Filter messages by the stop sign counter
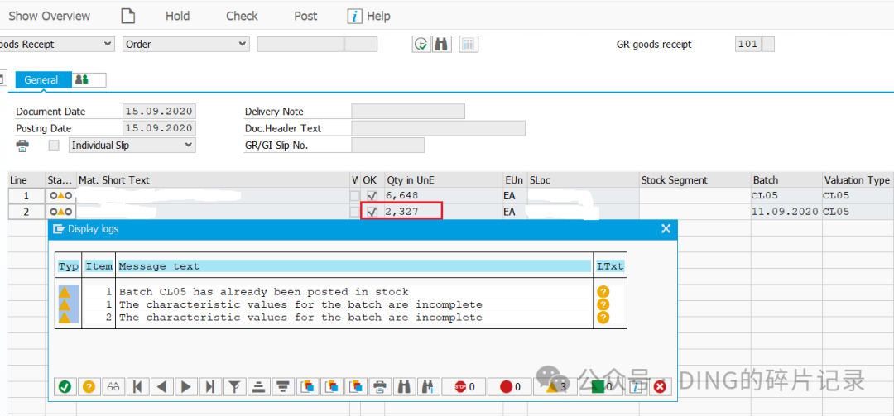The height and width of the screenshot is (416, 894). [463, 387]
